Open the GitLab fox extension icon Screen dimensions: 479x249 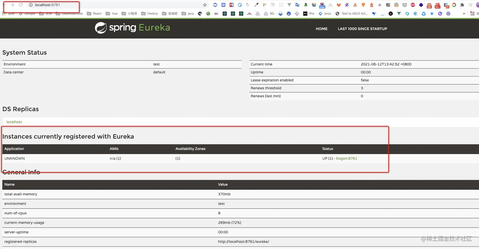coord(339,5)
